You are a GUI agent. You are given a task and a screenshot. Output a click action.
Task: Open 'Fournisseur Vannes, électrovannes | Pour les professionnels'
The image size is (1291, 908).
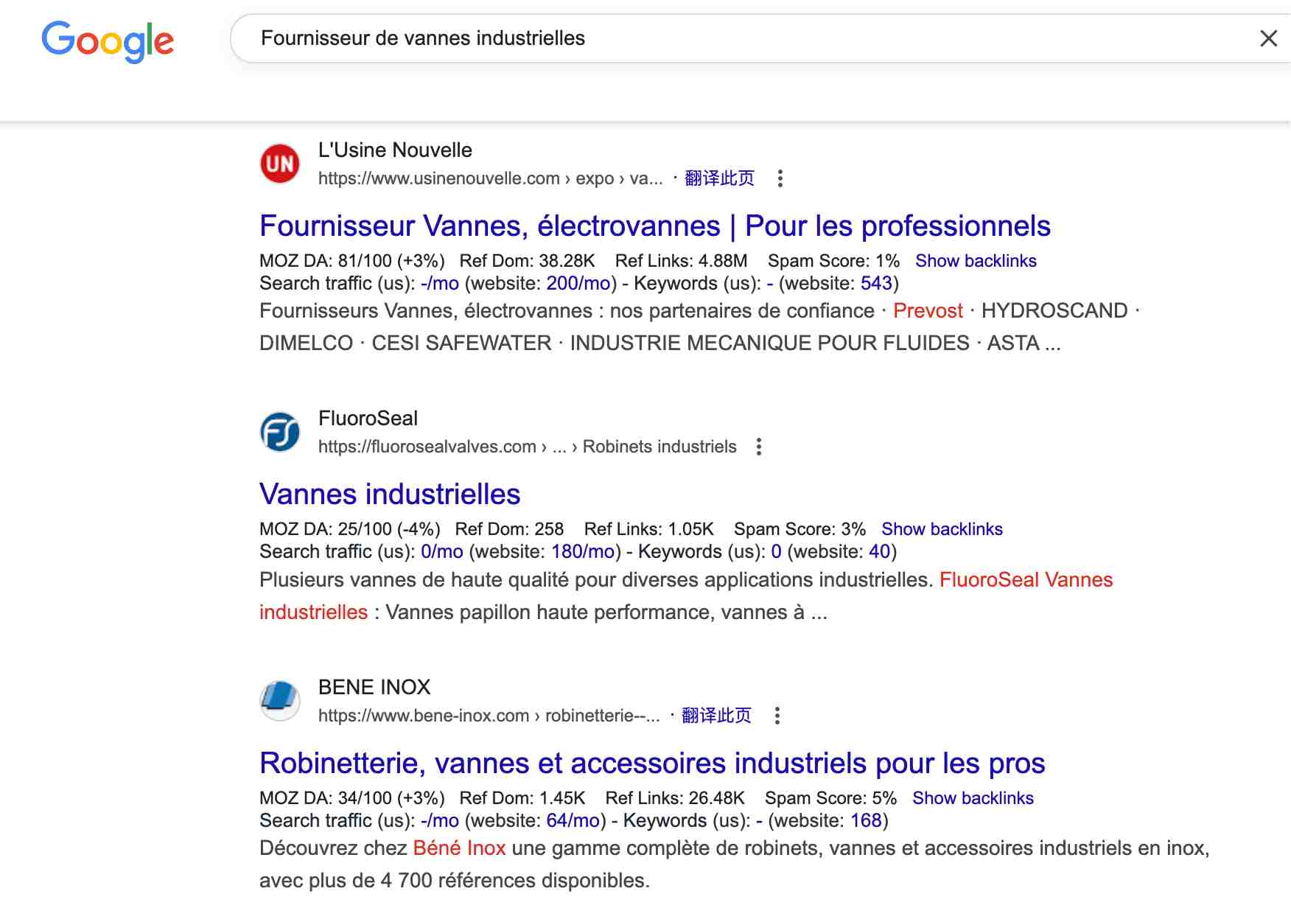[655, 226]
